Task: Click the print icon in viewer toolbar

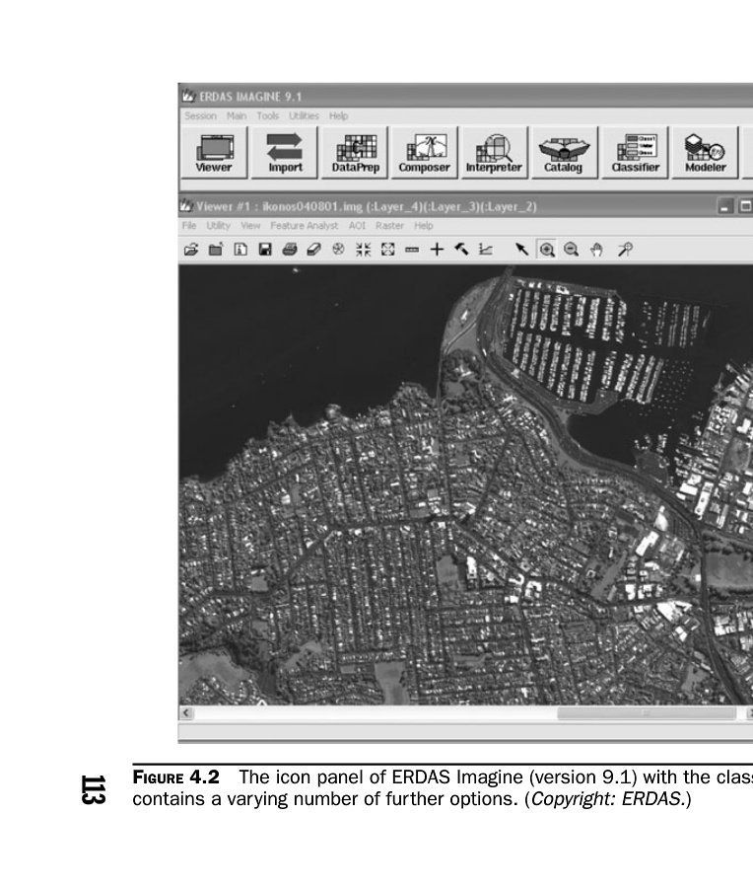Action: tap(290, 251)
